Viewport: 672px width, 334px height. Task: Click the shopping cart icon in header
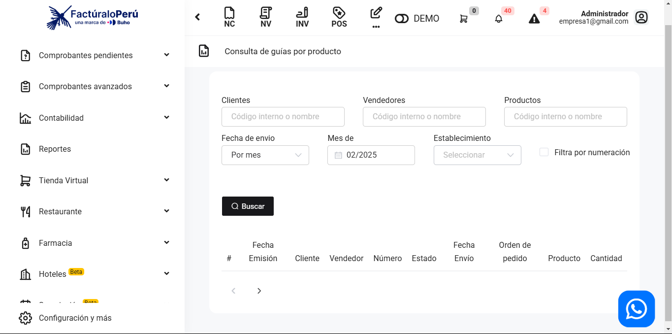coord(464,19)
